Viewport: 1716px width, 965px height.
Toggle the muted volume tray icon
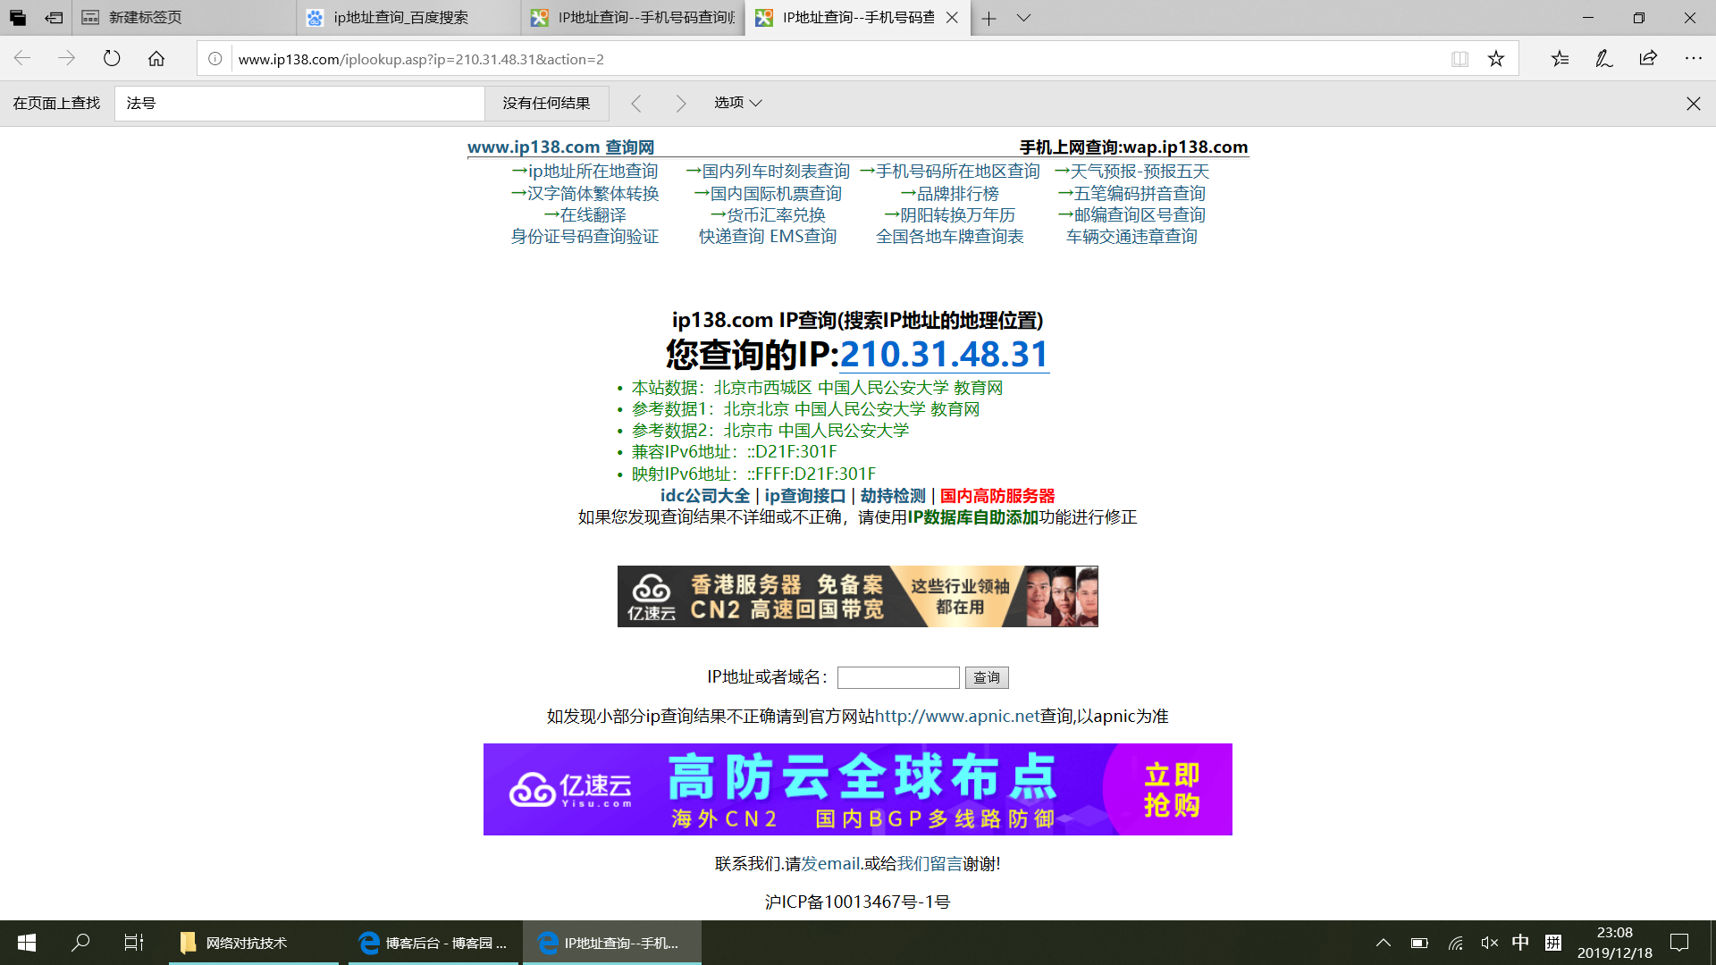(x=1489, y=943)
